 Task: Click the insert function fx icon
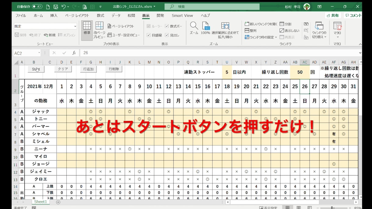(x=74, y=53)
